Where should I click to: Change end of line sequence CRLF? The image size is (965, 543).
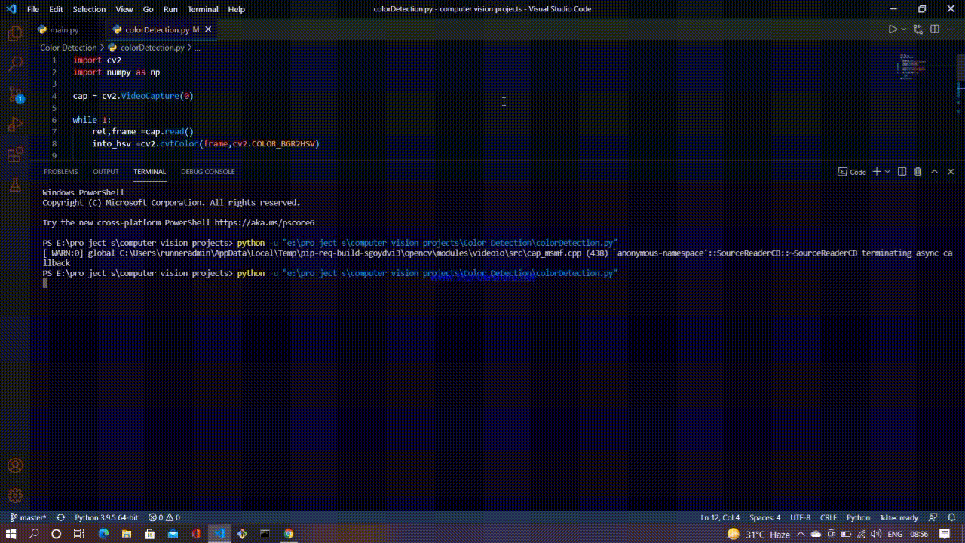pyautogui.click(x=828, y=517)
